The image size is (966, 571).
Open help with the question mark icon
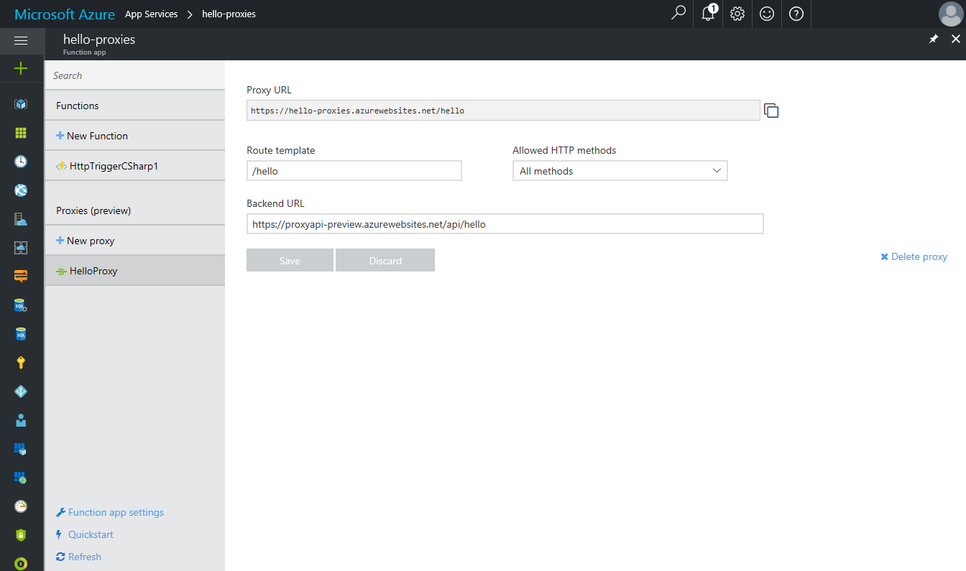coord(796,14)
